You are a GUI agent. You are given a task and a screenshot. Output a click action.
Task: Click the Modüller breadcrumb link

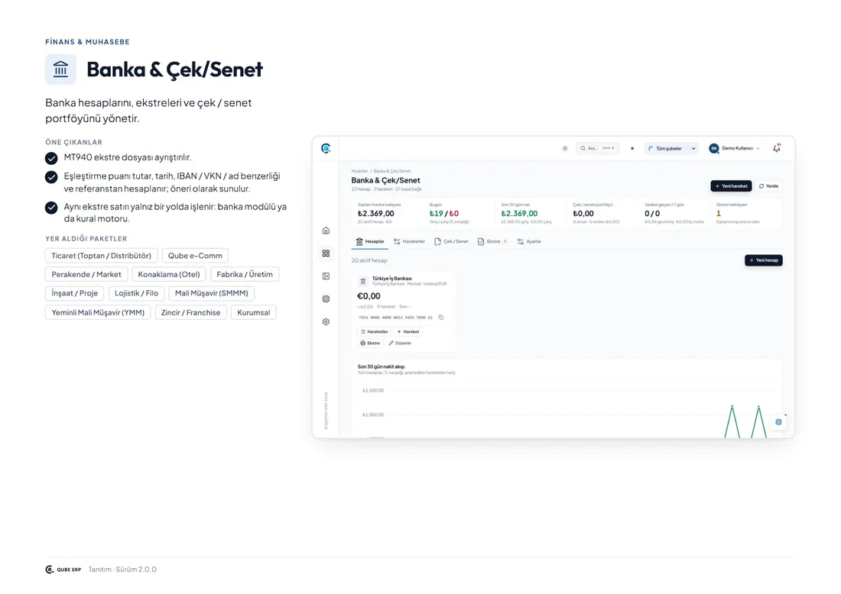click(359, 171)
